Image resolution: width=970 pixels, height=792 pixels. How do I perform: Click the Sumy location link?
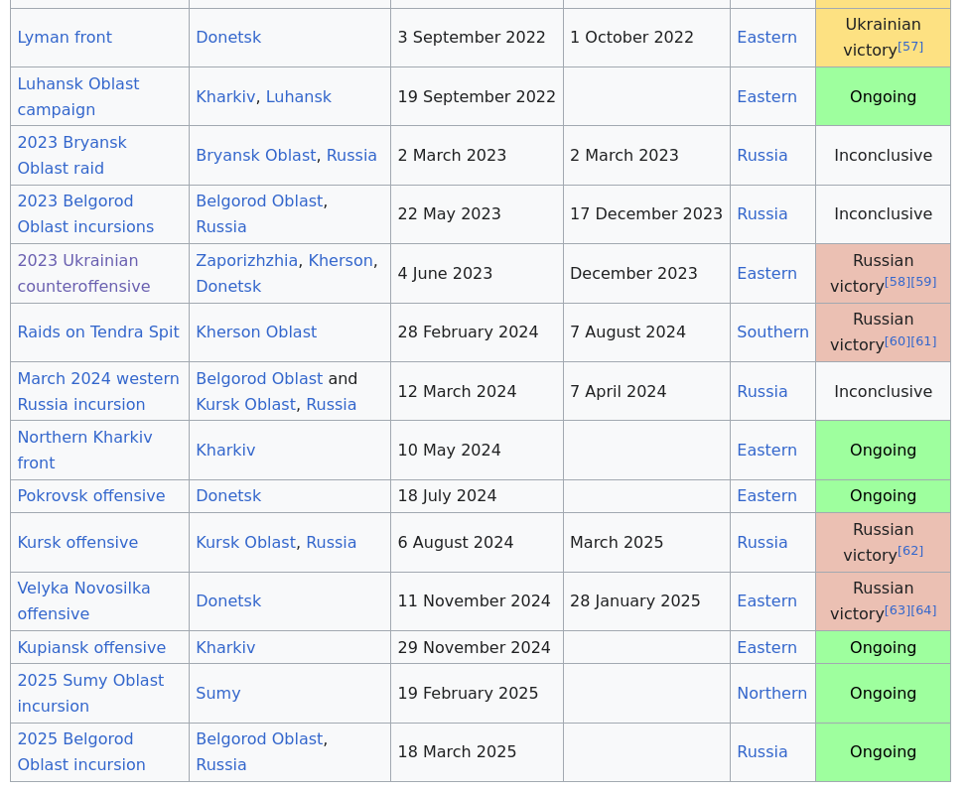coord(217,694)
